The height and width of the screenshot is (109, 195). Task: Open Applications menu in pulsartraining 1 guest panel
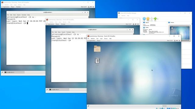pos(5,7)
